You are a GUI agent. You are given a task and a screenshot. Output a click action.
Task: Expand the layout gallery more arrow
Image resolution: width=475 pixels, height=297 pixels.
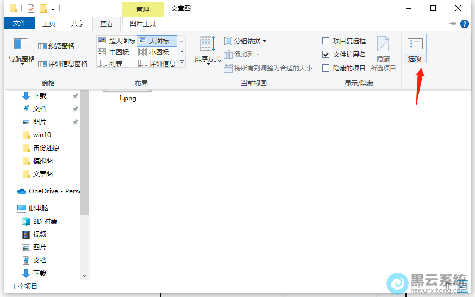click(182, 63)
